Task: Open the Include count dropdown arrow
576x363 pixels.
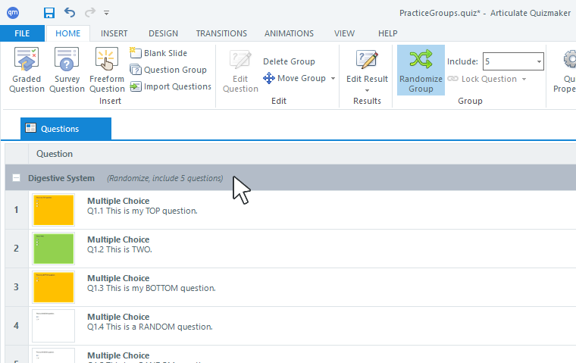Action: click(x=539, y=61)
